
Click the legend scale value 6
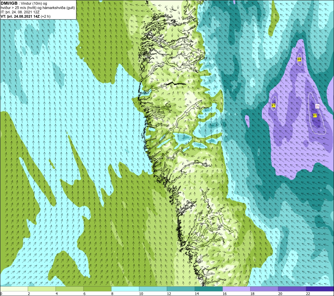click(x=85, y=294)
